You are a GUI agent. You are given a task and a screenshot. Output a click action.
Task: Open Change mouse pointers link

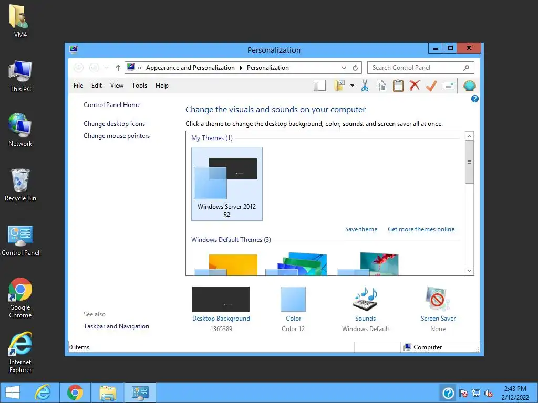(x=117, y=136)
